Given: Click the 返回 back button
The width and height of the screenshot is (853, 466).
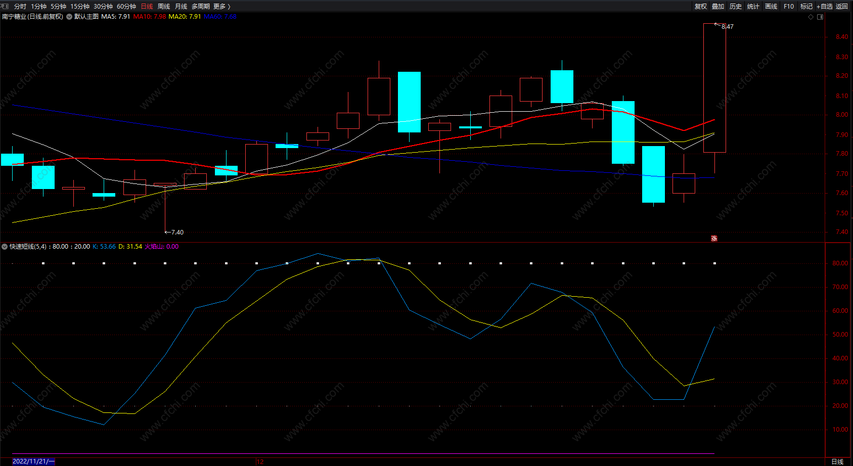Looking at the screenshot, I should (842, 7).
